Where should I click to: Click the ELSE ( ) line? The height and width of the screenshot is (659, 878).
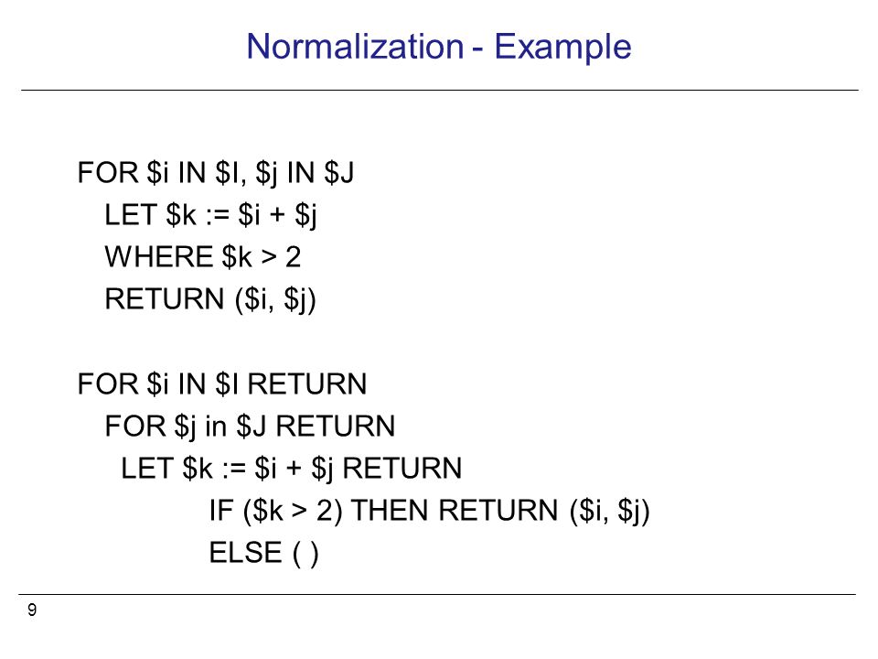click(x=263, y=554)
